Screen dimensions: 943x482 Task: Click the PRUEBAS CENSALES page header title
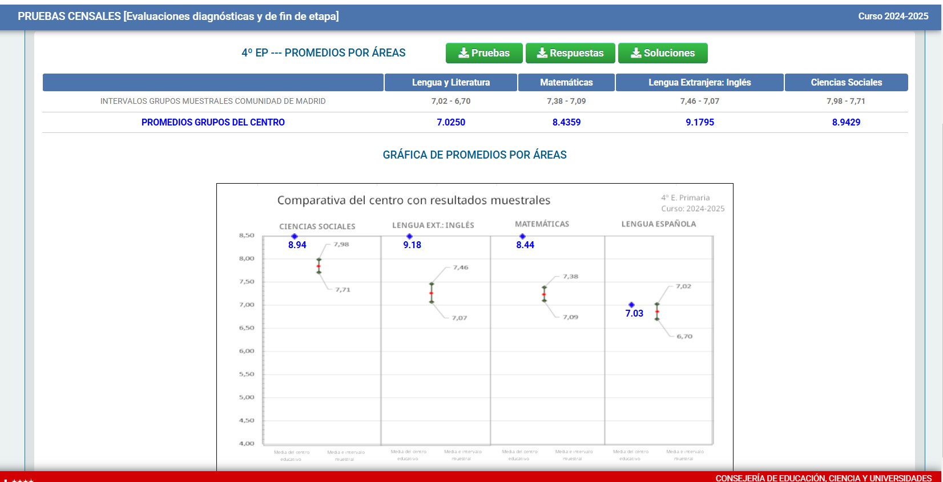pos(178,17)
